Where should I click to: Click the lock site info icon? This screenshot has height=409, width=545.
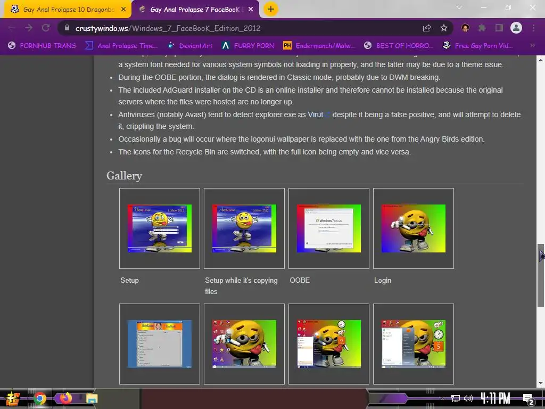tap(67, 28)
